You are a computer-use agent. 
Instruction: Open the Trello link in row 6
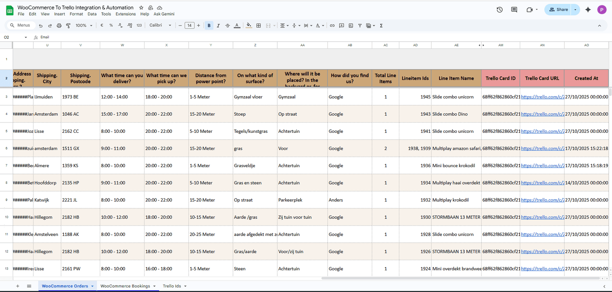pos(542,148)
